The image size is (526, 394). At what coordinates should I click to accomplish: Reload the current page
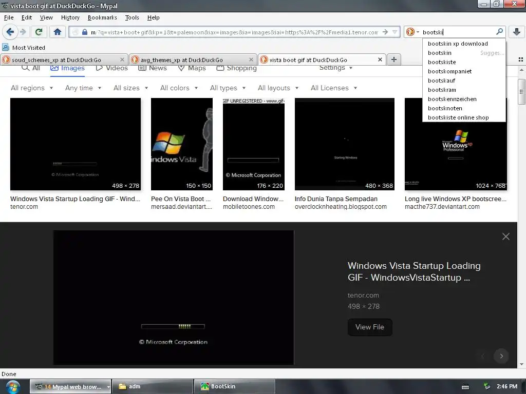pos(39,32)
